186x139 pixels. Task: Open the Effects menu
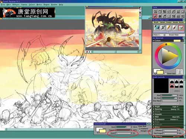(16, 4)
